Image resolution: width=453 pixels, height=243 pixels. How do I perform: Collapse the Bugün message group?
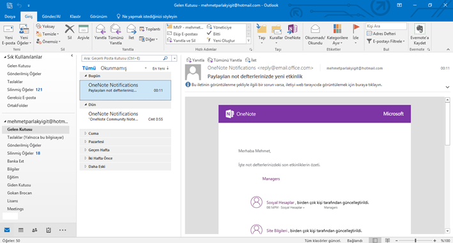[x=86, y=76]
